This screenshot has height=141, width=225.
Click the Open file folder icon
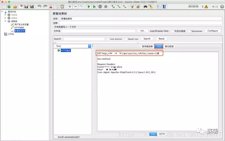click(15, 7)
